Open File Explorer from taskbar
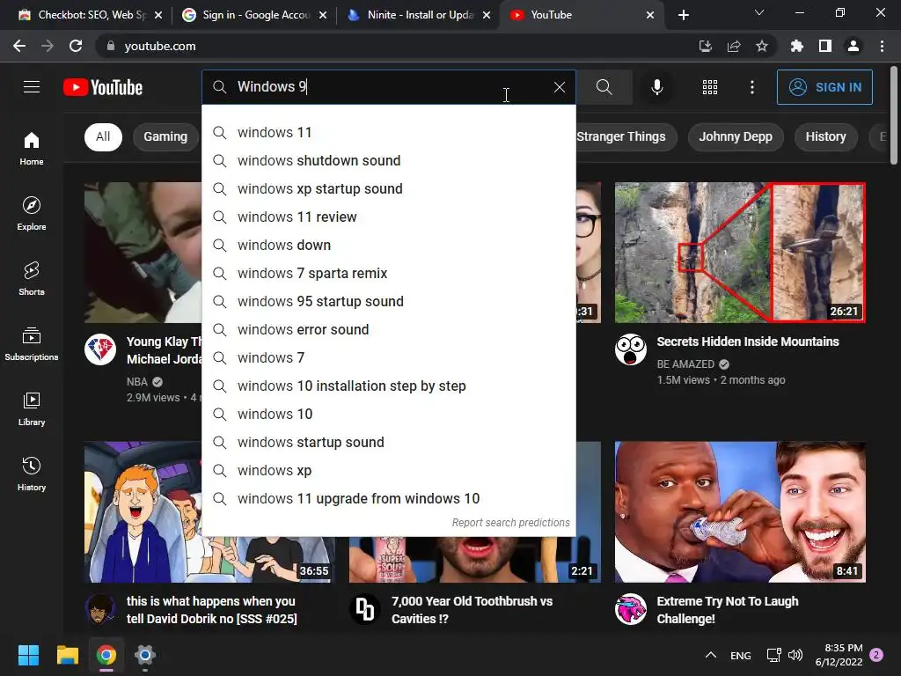901x676 pixels. (67, 655)
